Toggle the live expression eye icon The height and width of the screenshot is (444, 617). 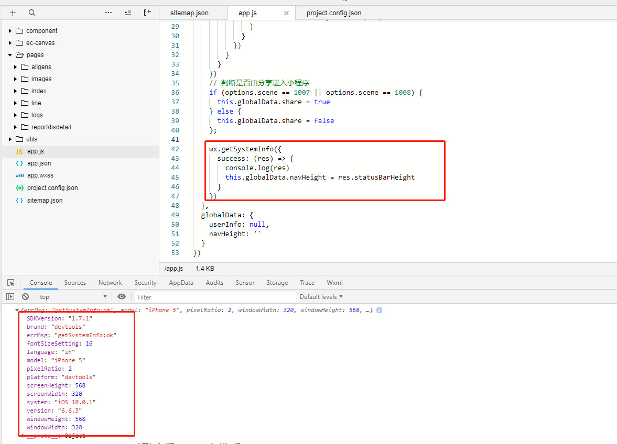(x=122, y=297)
